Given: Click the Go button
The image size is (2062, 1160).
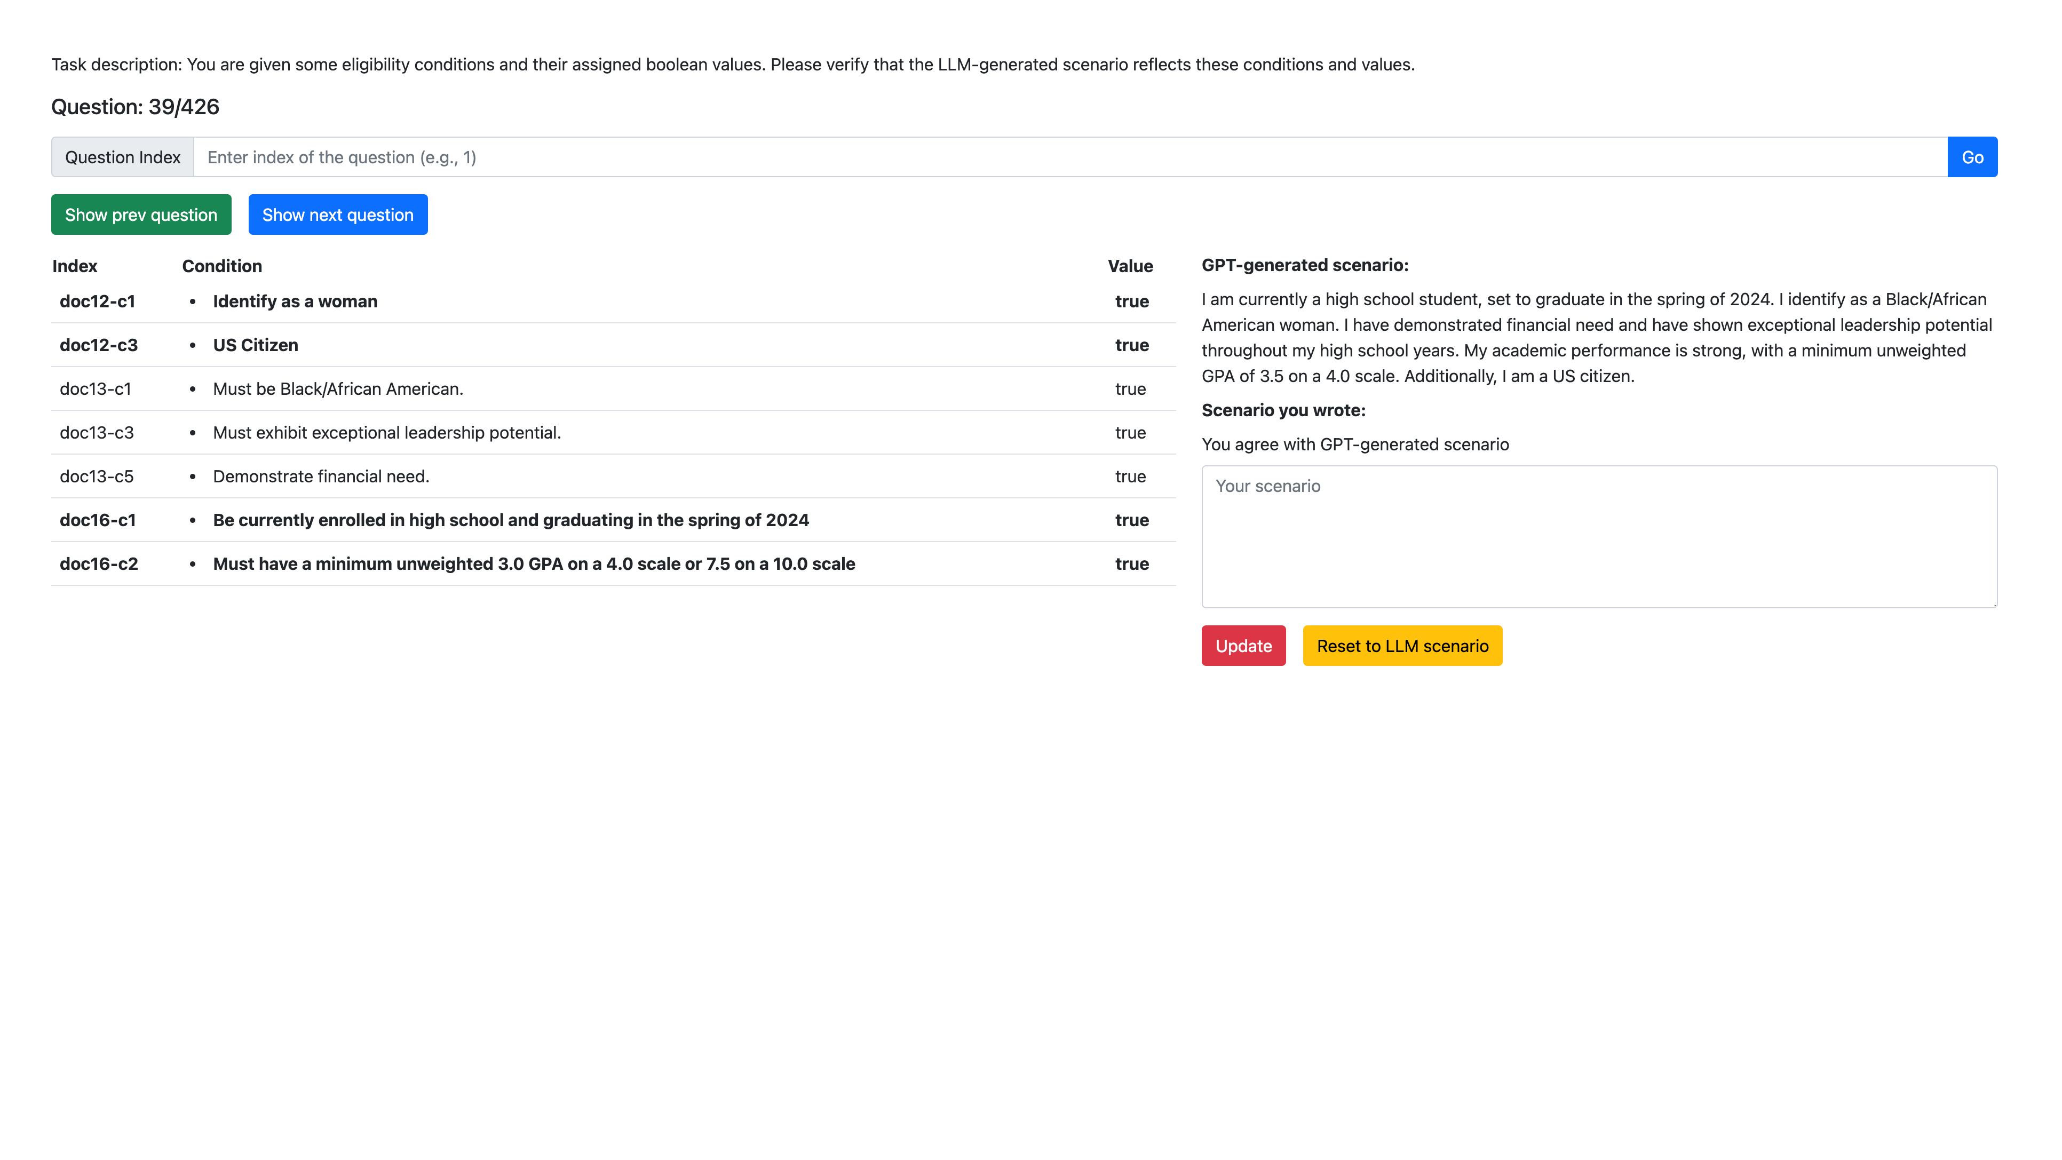Looking at the screenshot, I should coord(1971,157).
